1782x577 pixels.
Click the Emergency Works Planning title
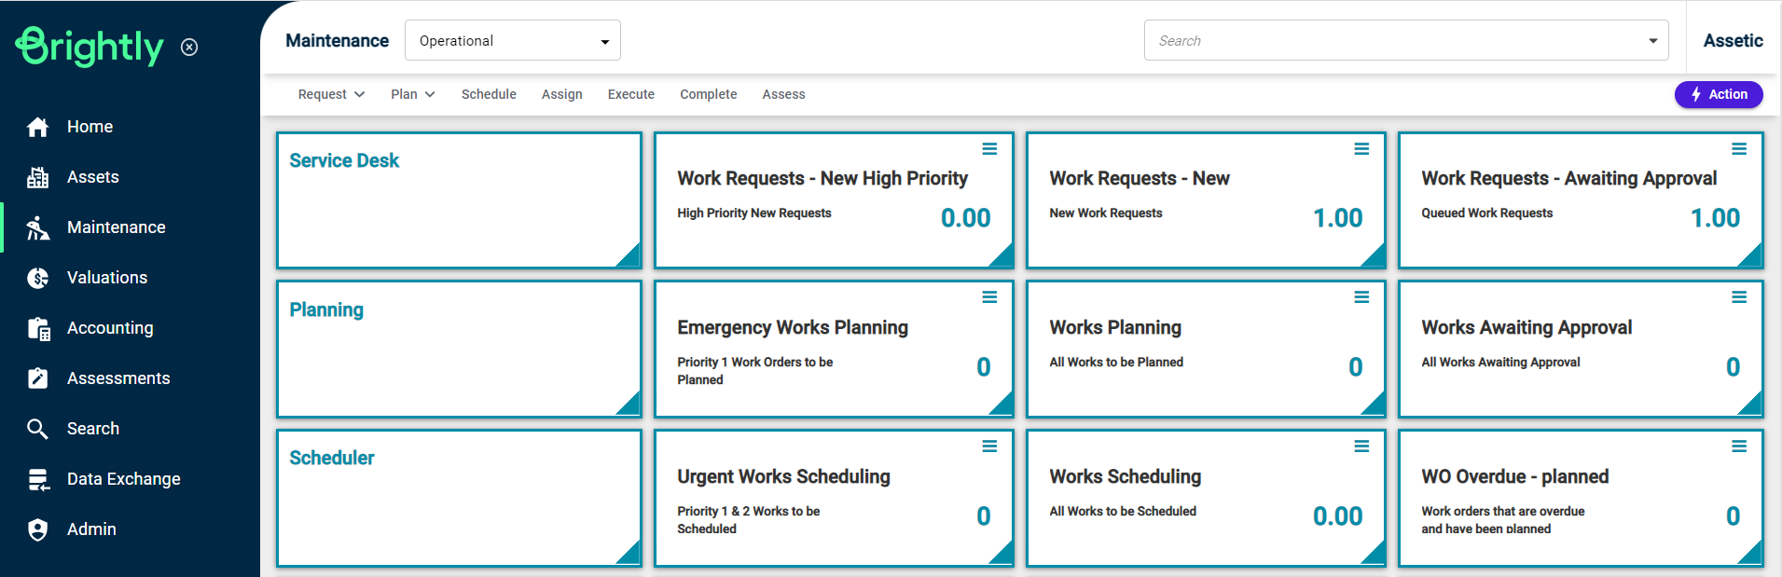(x=793, y=327)
